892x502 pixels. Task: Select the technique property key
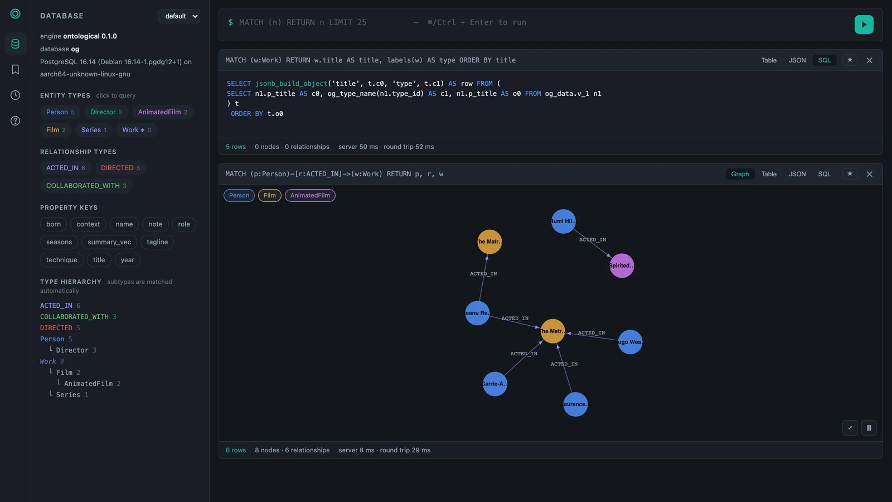[62, 260]
